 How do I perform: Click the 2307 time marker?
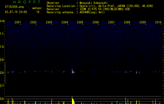pos(111,22)
